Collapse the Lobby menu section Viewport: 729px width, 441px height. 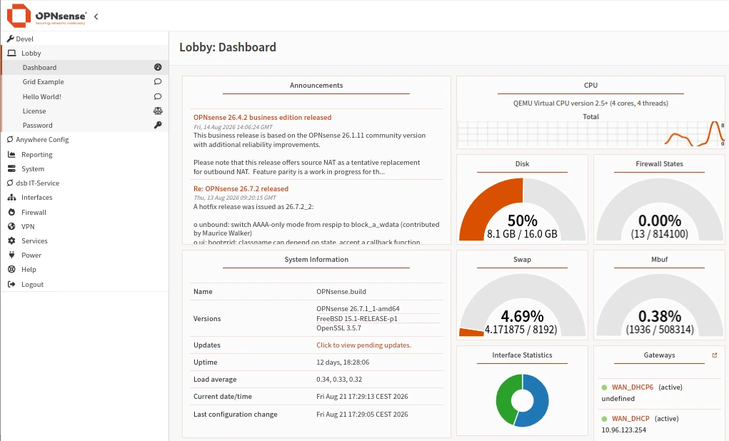click(85, 53)
